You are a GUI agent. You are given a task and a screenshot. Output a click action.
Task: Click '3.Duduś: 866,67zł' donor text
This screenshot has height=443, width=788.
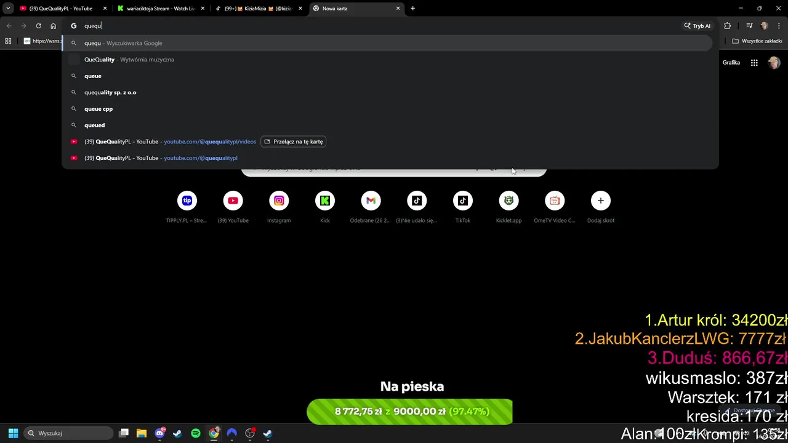tap(718, 358)
